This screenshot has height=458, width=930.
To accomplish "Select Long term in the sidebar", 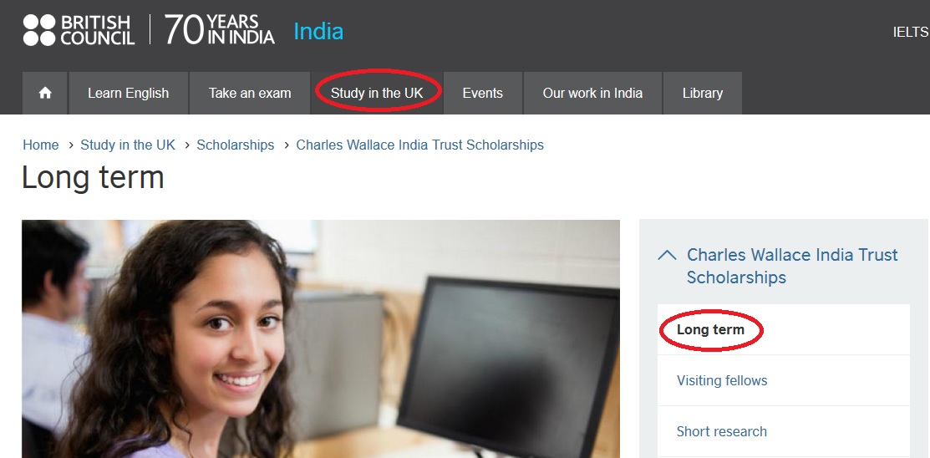I will [x=710, y=329].
